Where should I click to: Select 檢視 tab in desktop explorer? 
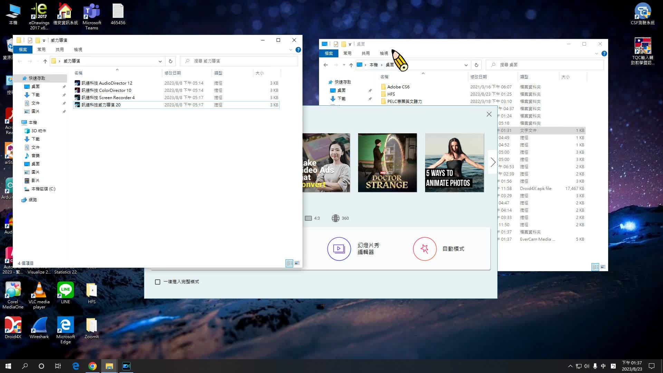(384, 53)
